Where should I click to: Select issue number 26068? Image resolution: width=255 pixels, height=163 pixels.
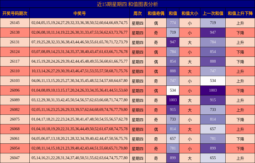[15, 129]
